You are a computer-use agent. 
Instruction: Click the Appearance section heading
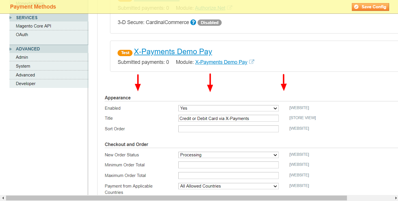[x=118, y=98]
